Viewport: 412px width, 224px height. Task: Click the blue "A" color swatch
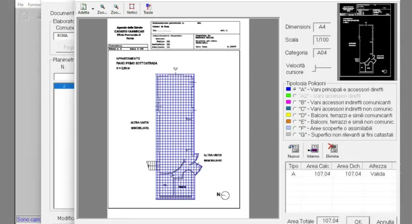(x=288, y=89)
